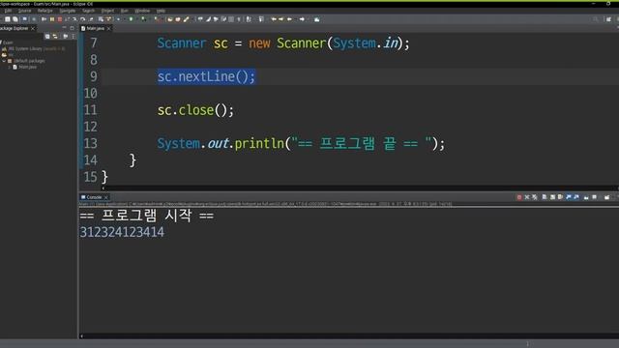Image resolution: width=619 pixels, height=348 pixels.
Task: Click the Resume icon in main toolbar
Action: click(44, 19)
